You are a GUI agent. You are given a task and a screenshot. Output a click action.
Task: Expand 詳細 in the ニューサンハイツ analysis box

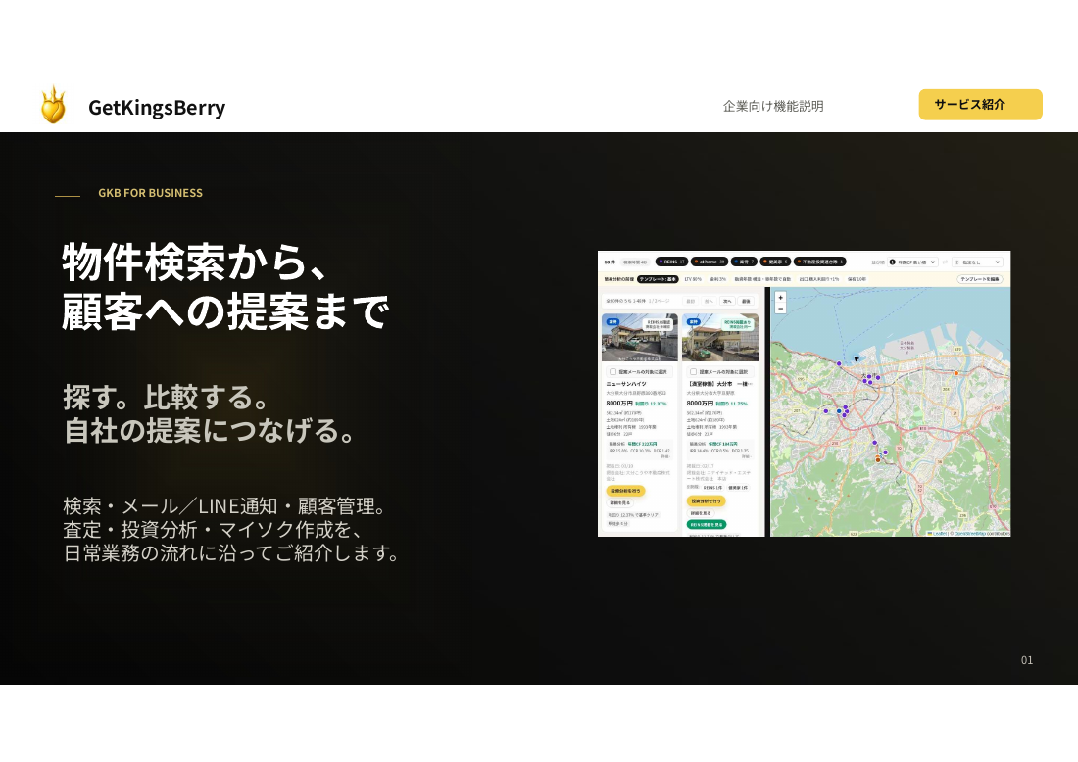(x=665, y=457)
